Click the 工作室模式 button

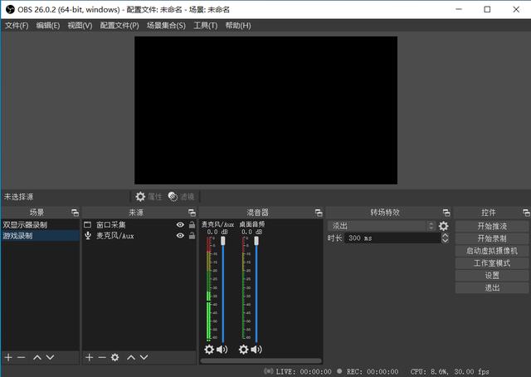[492, 263]
